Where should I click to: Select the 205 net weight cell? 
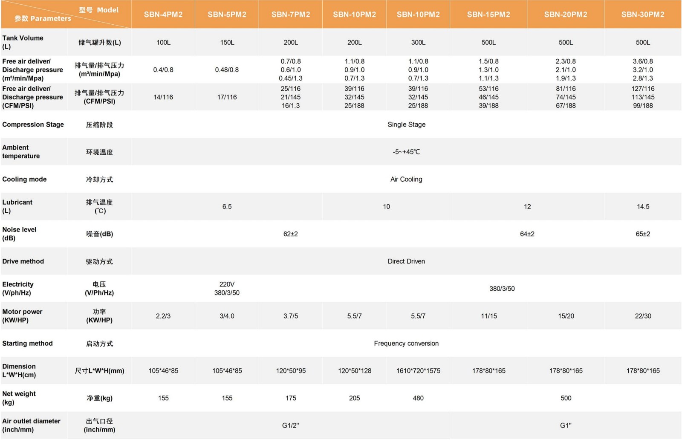click(x=355, y=398)
